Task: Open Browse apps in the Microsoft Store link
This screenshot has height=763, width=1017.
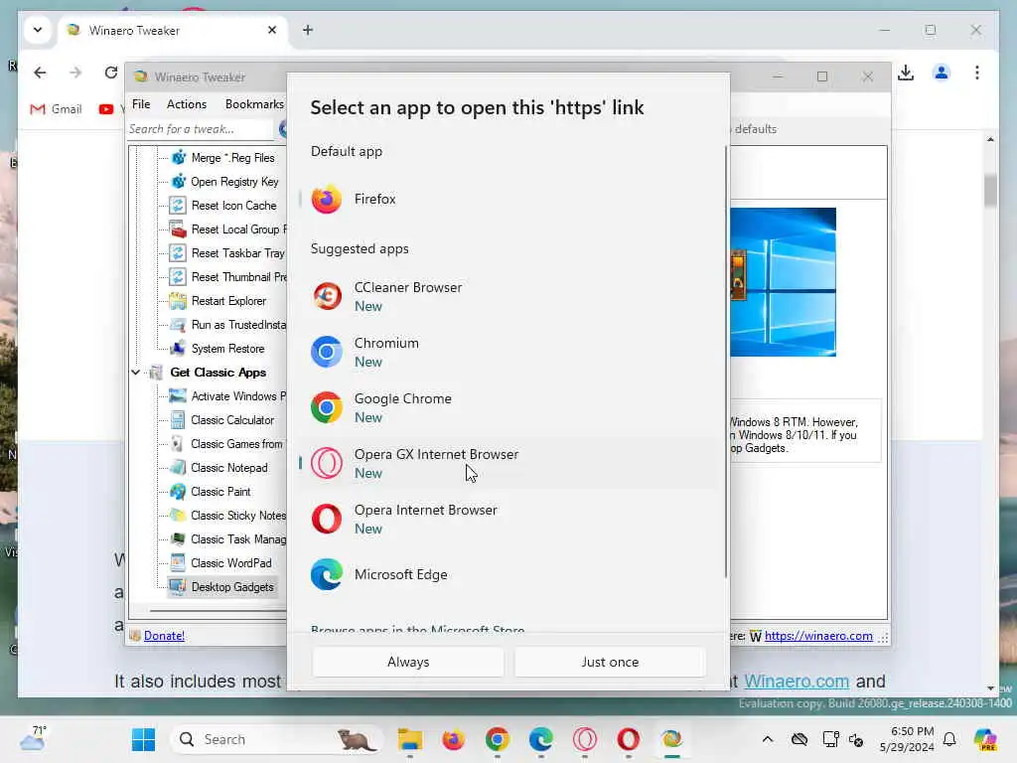Action: (x=417, y=629)
